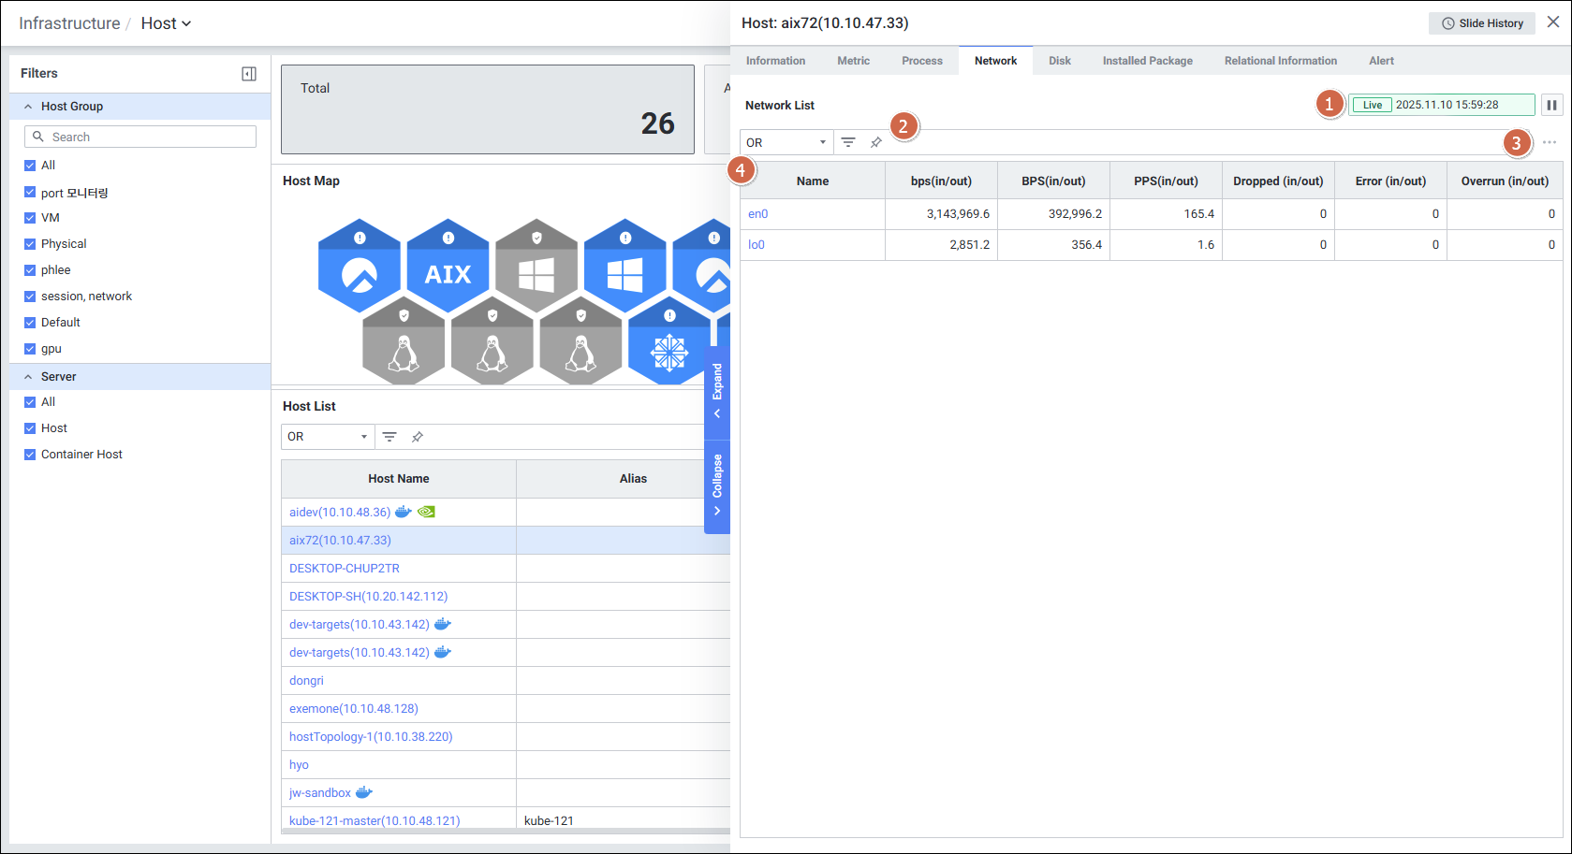Close the host detail slide panel
This screenshot has height=854, width=1572.
coord(1552,22)
